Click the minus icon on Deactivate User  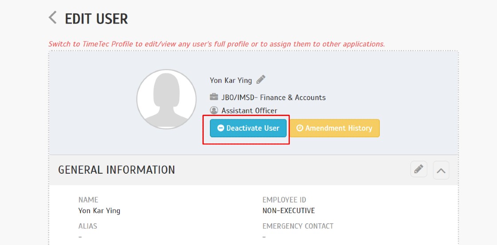click(x=221, y=128)
